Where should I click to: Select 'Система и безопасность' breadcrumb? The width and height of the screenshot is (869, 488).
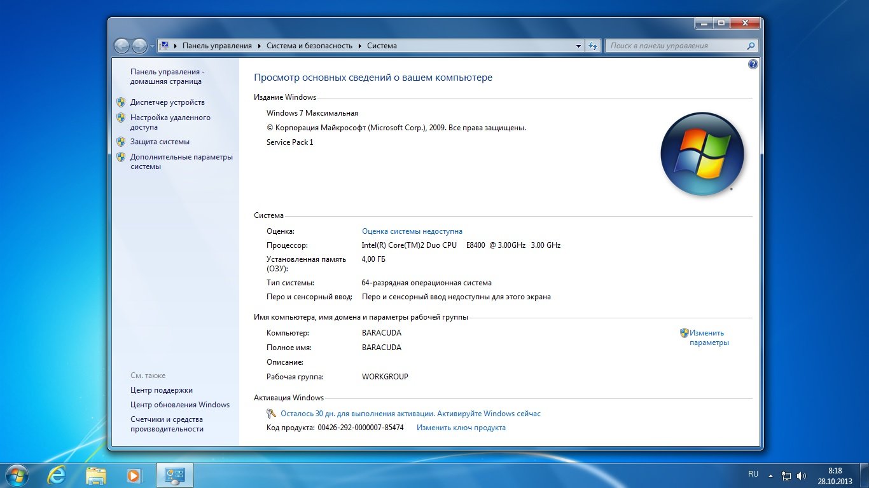coord(309,46)
